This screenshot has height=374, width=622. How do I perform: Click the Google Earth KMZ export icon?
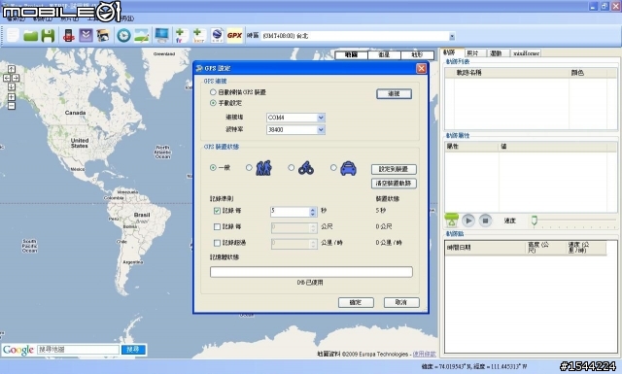[217, 36]
